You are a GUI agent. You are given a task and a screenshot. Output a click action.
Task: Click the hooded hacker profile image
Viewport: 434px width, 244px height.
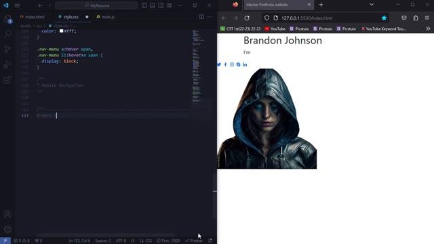pos(267,119)
